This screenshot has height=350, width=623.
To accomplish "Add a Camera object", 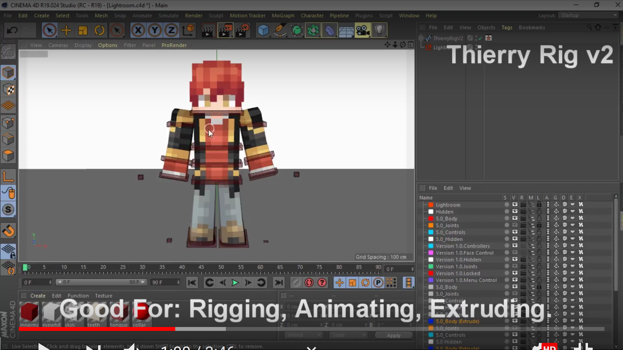I will 363,30.
